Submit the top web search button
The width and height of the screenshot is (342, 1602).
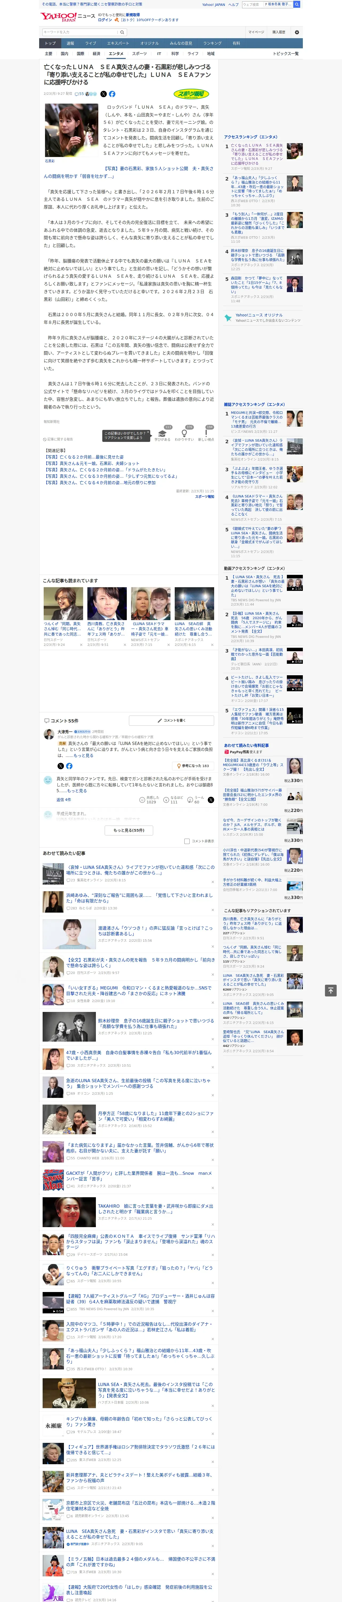tap(297, 4)
